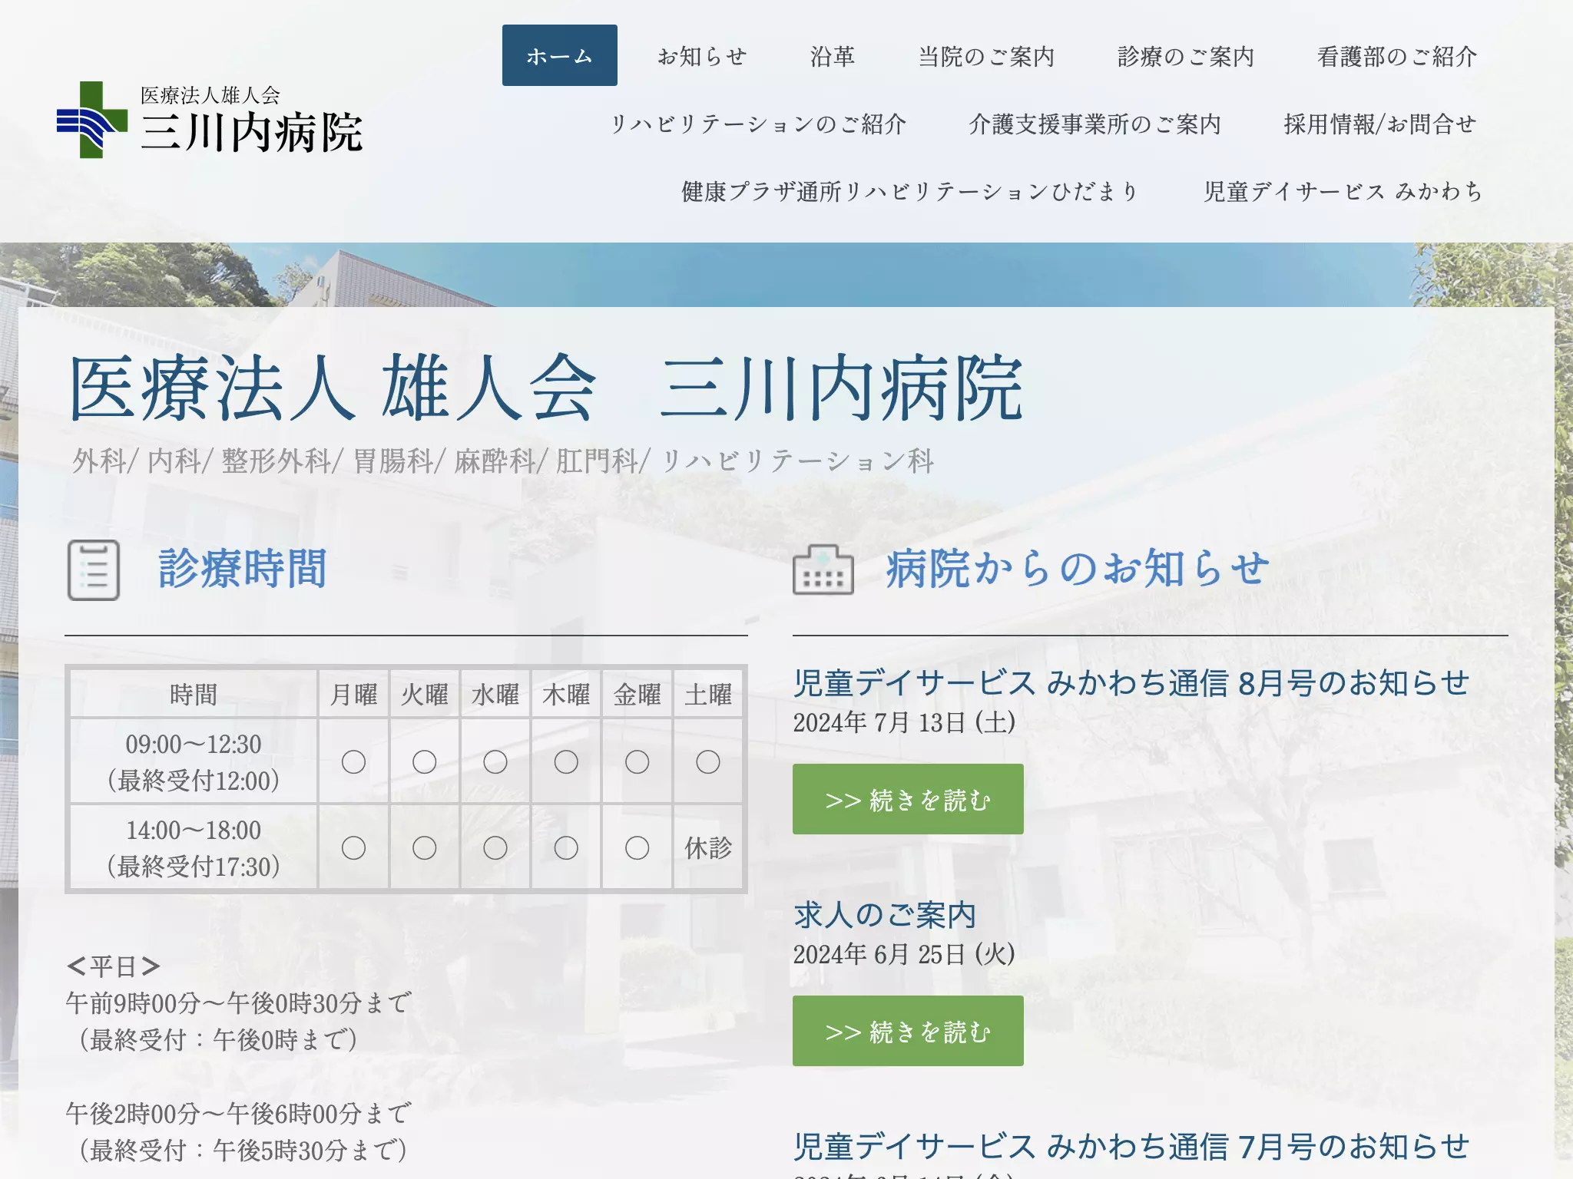Open 児童デイサービス みかわち menu item
This screenshot has width=1573, height=1179.
click(1343, 191)
